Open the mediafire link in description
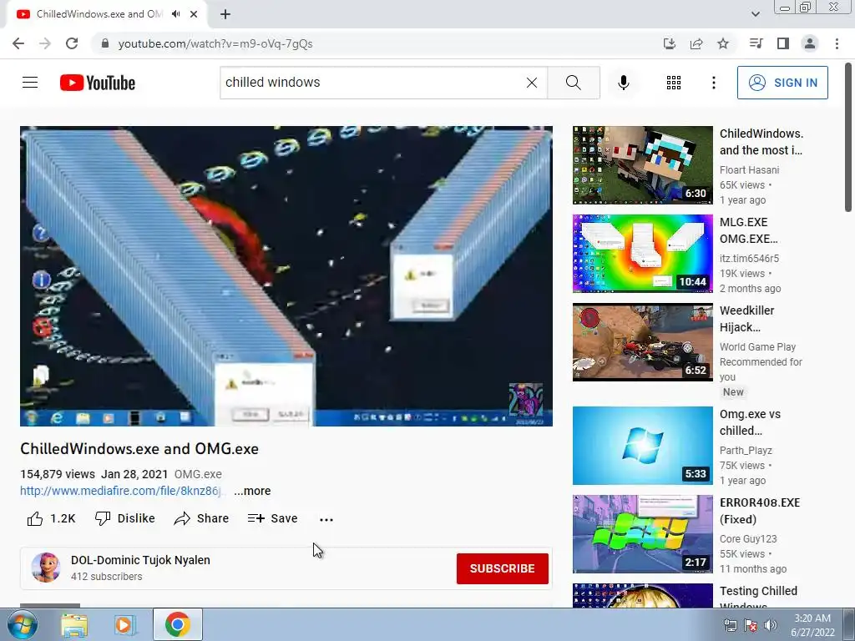 pos(121,491)
